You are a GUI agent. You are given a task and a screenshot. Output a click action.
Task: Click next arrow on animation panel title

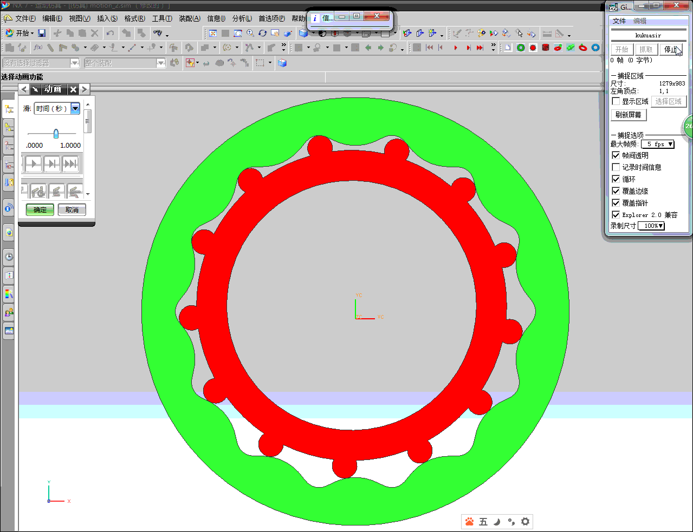(x=85, y=89)
